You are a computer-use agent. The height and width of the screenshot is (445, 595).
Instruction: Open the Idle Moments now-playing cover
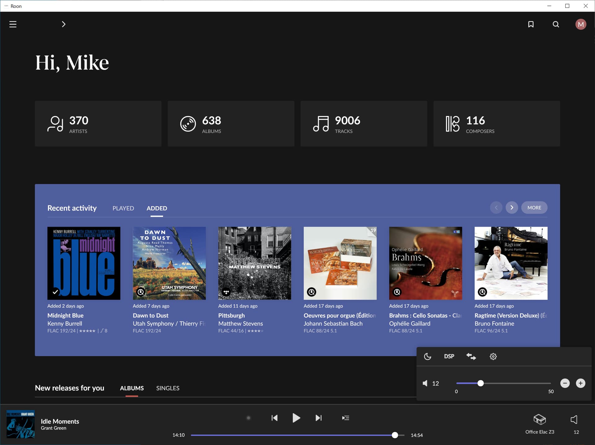[x=20, y=424]
